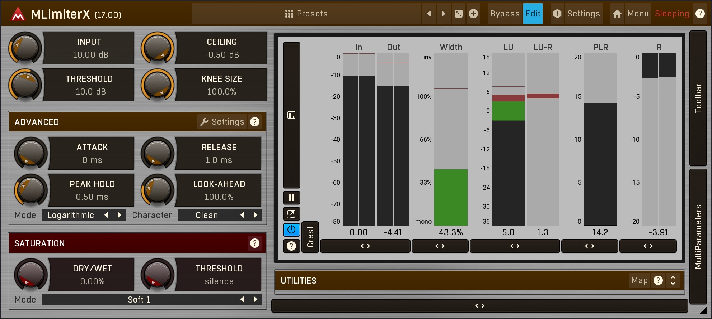The width and height of the screenshot is (712, 319).
Task: Click the home icon in top bar
Action: 617,14
